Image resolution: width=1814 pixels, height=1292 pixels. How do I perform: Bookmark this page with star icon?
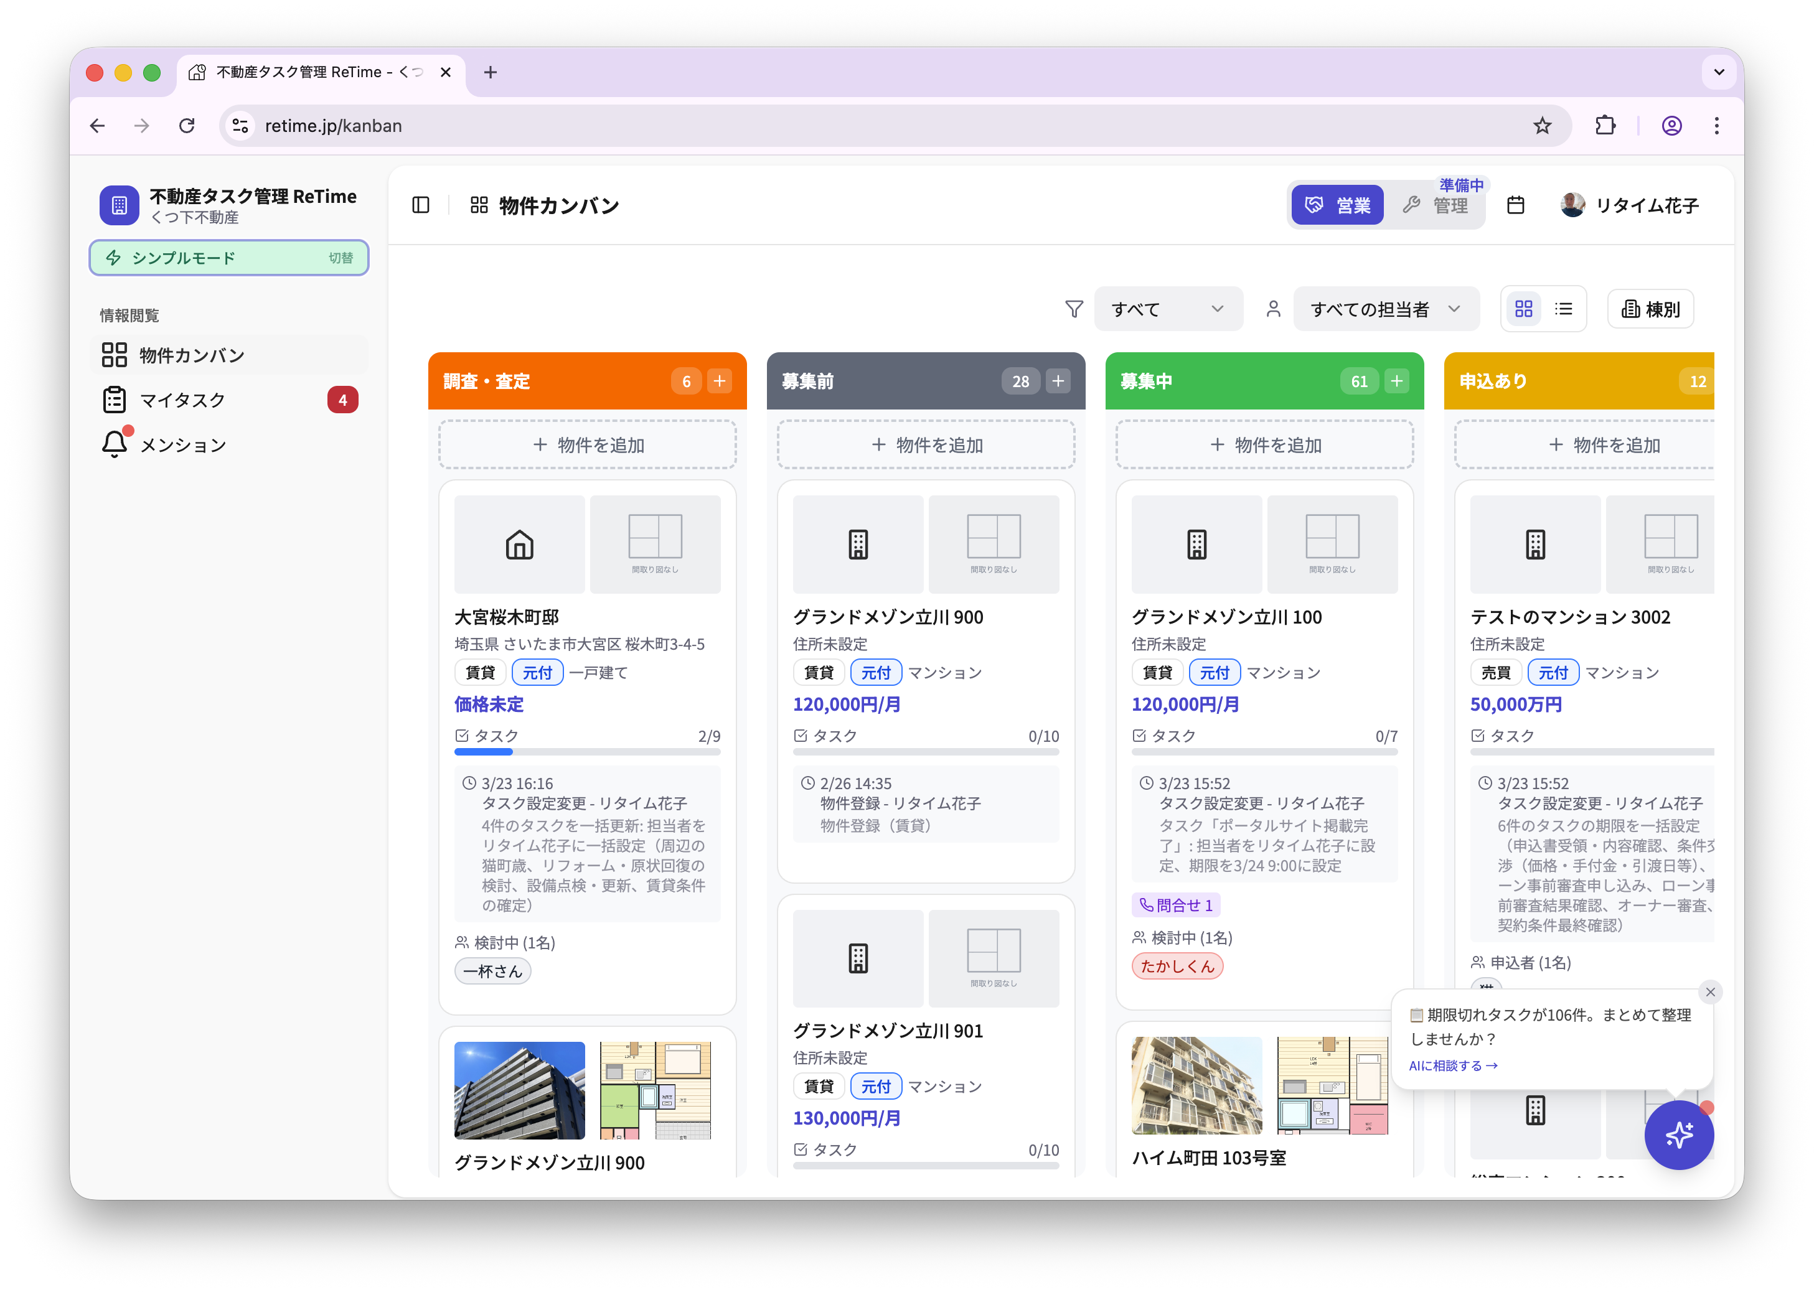(x=1542, y=126)
